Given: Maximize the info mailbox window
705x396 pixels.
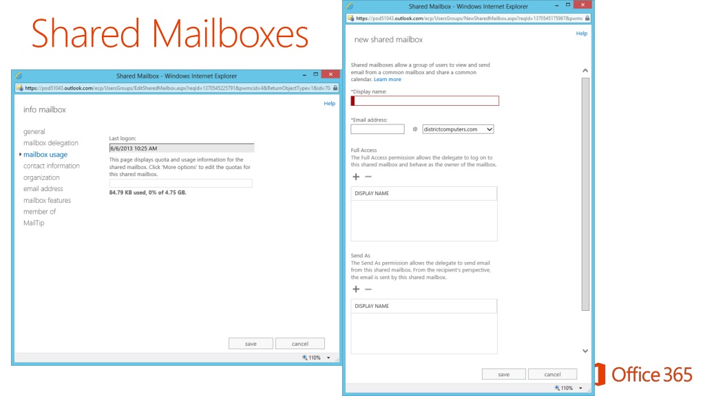Looking at the screenshot, I should pyautogui.click(x=315, y=74).
